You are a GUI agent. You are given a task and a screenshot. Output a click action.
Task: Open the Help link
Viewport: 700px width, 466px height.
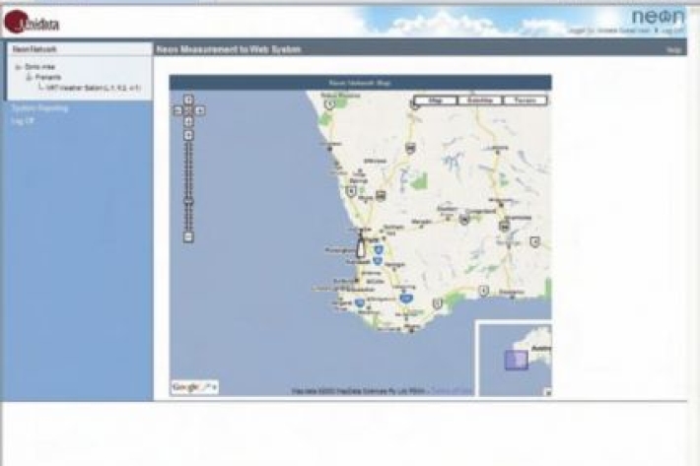coord(674,49)
